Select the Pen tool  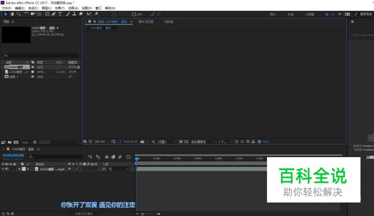coord(54,14)
